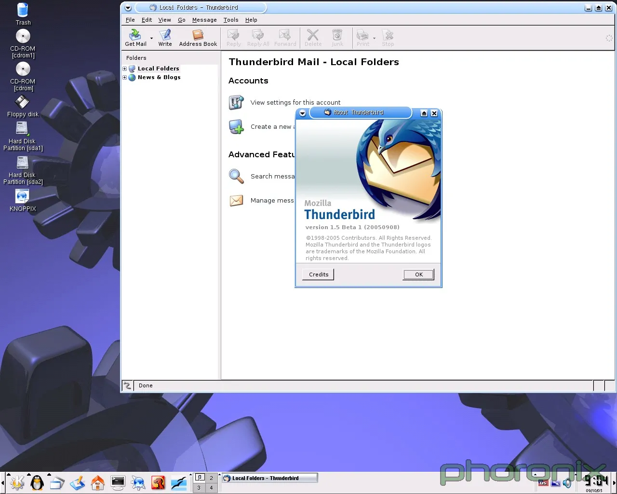Open the Address Book from the toolbar
This screenshot has width=617, height=494.
198,38
